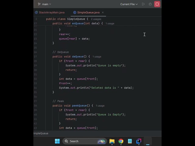Click the class icon on SimpleQueue.java tab
Viewport: 195px width, 146px height.
tap(75, 12)
